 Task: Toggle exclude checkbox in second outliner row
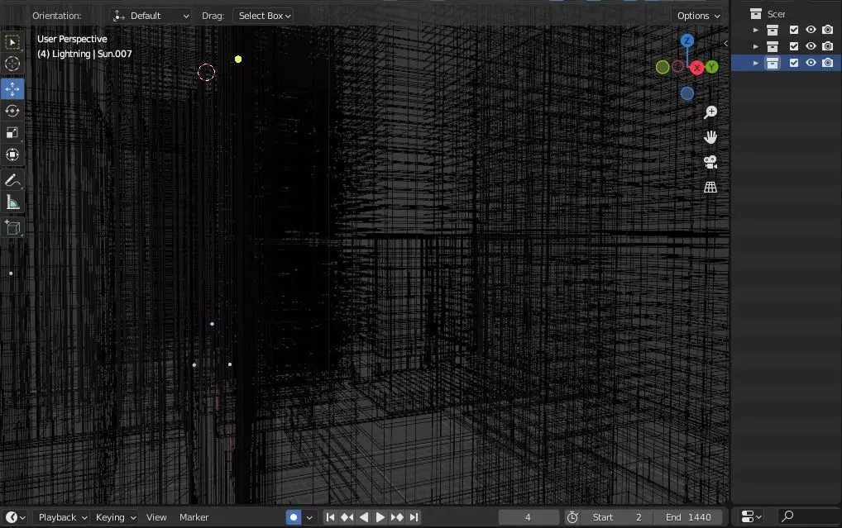(794, 46)
